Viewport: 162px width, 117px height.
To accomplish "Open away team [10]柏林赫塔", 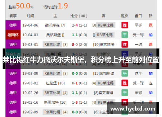I will coord(104,45).
